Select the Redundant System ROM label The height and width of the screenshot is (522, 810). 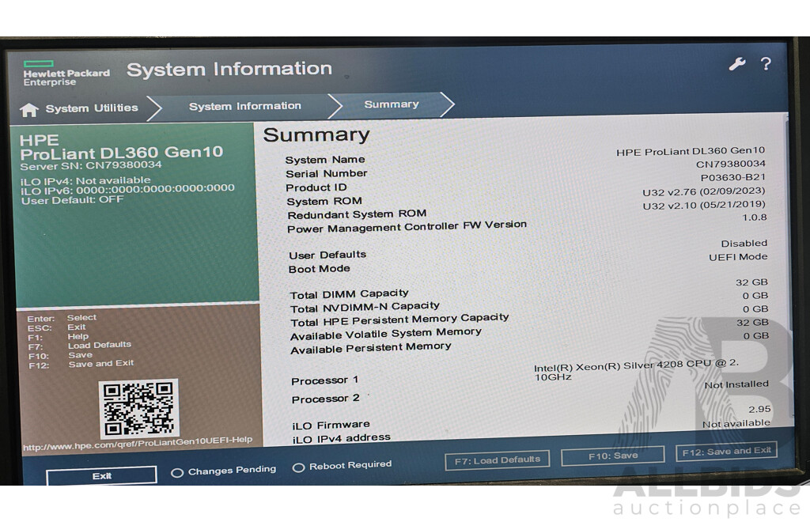pyautogui.click(x=357, y=214)
